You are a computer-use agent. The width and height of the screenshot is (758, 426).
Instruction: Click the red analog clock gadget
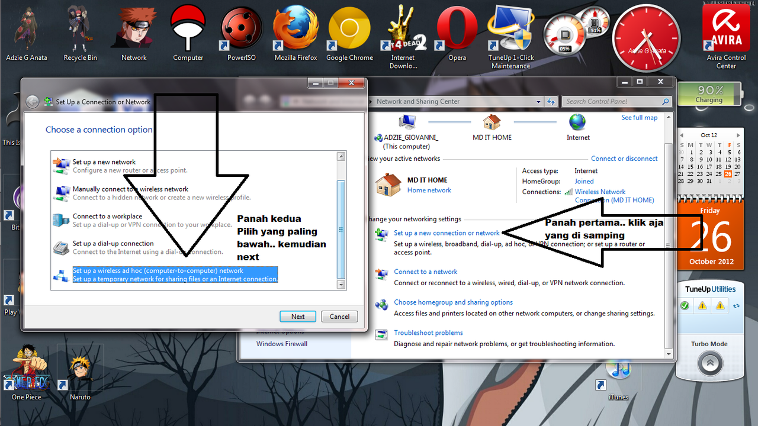tap(646, 37)
